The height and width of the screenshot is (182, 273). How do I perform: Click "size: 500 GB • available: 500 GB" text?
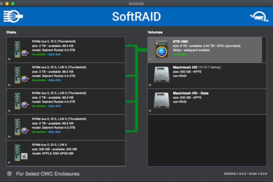pyautogui.click(x=54, y=149)
